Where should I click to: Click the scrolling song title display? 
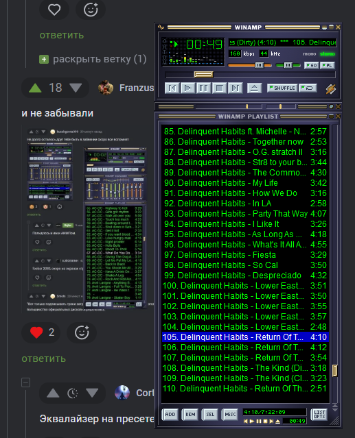point(282,42)
